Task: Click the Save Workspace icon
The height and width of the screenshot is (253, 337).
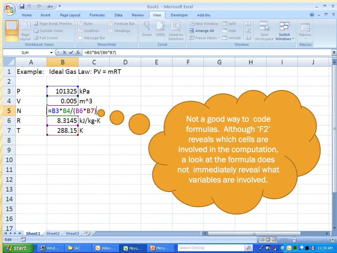Action: click(x=264, y=27)
